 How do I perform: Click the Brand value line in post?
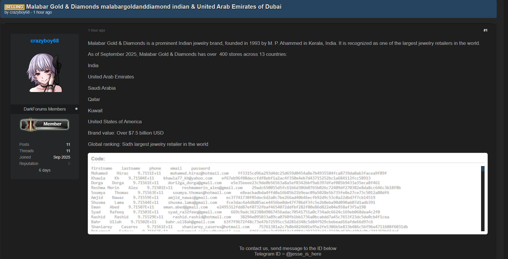(126, 133)
